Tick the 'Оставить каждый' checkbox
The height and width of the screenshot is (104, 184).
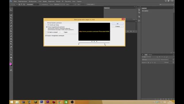pyautogui.click(x=47, y=32)
